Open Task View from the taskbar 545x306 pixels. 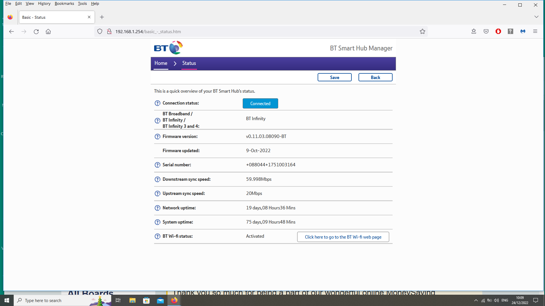(x=118, y=300)
